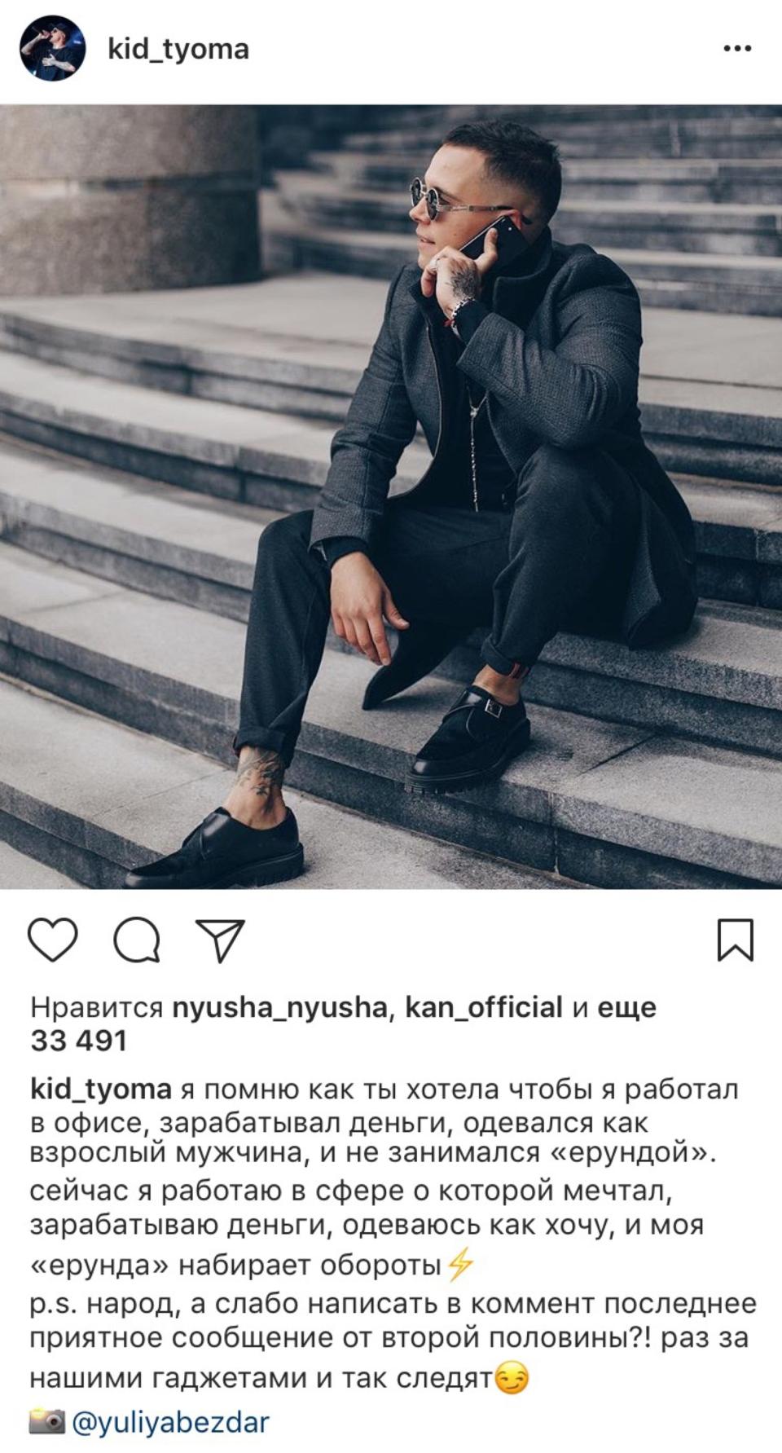Click the lightning bolt emoji in caption
The height and width of the screenshot is (1453, 782).
pos(460,1265)
